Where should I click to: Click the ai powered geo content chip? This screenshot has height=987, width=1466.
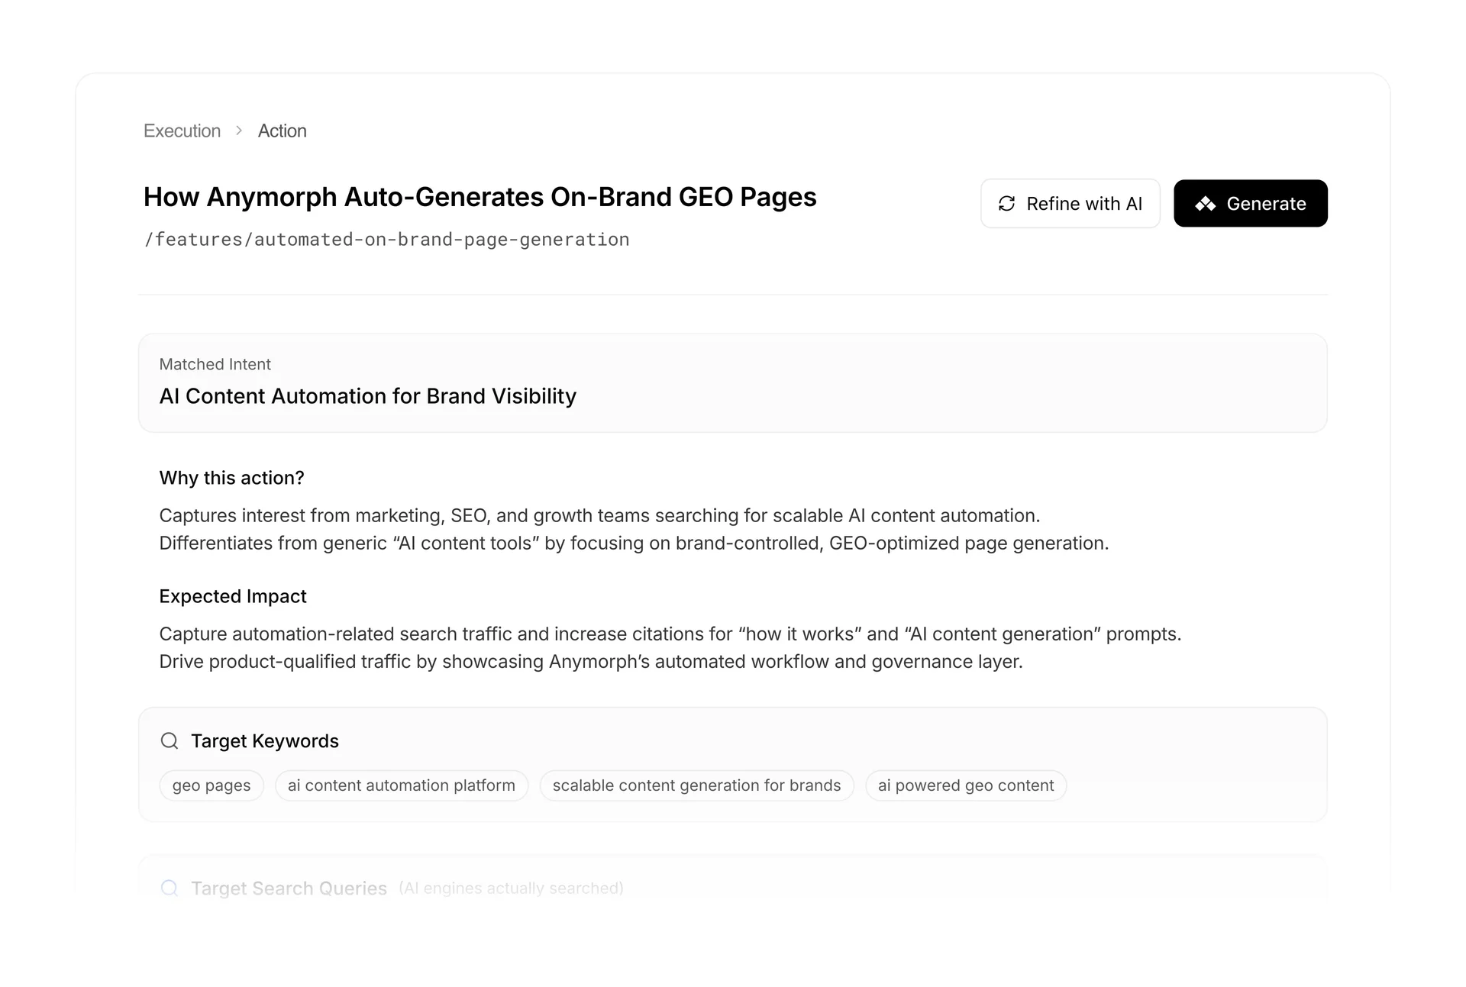pos(966,785)
